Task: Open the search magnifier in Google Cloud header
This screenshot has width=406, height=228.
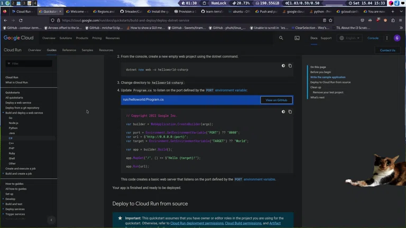Action: pyautogui.click(x=281, y=38)
